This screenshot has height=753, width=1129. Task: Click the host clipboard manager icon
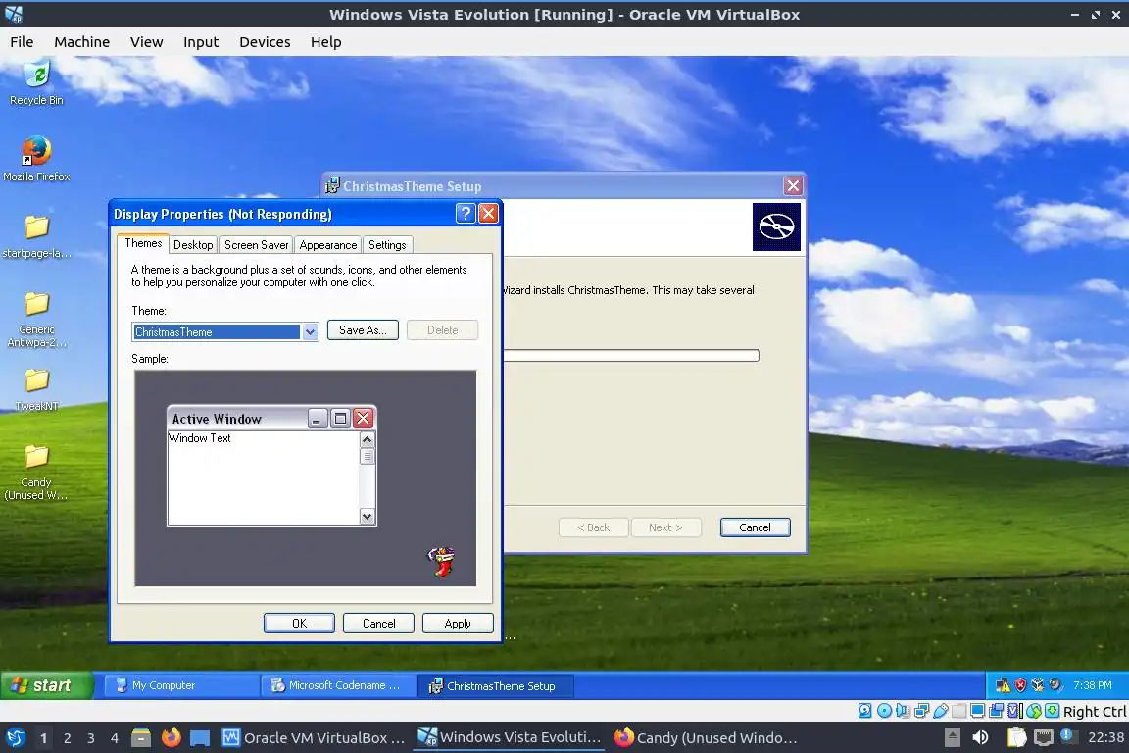(x=1016, y=738)
